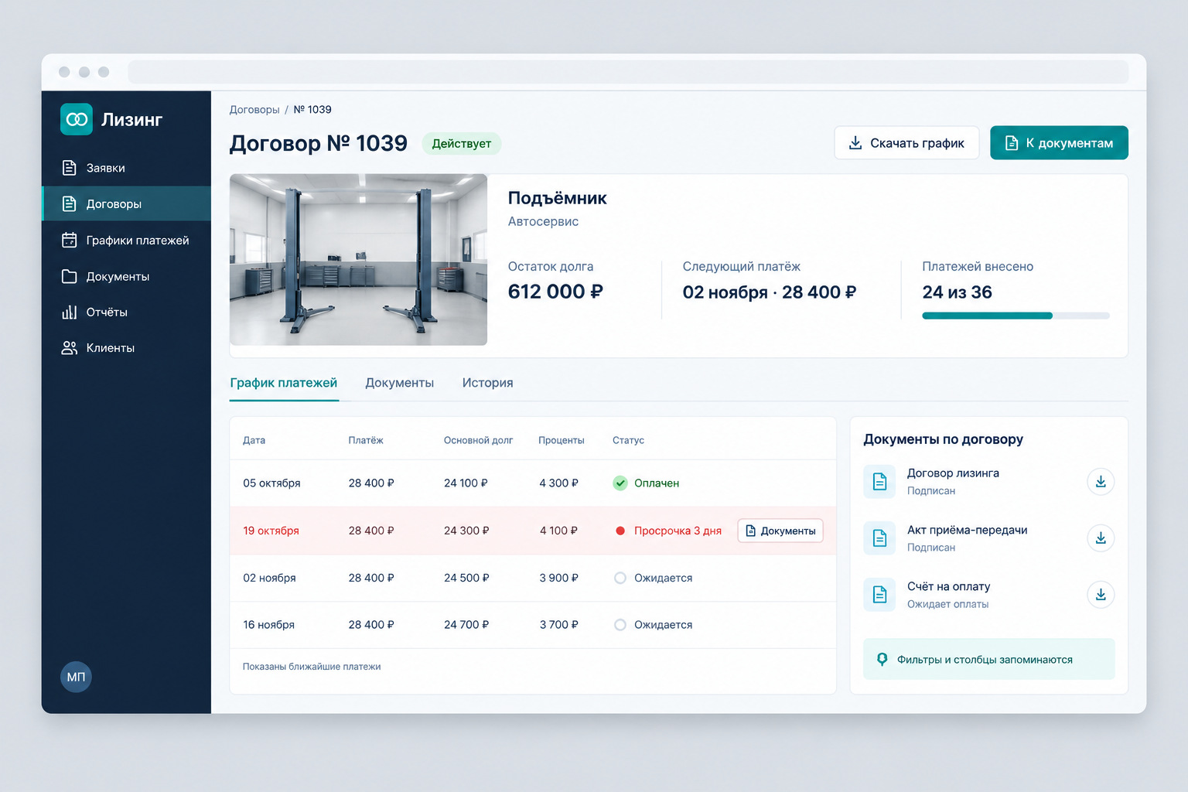Screen dimensions: 1188x792
Task: Click the red Просрочка status dot
Action: pos(620,531)
